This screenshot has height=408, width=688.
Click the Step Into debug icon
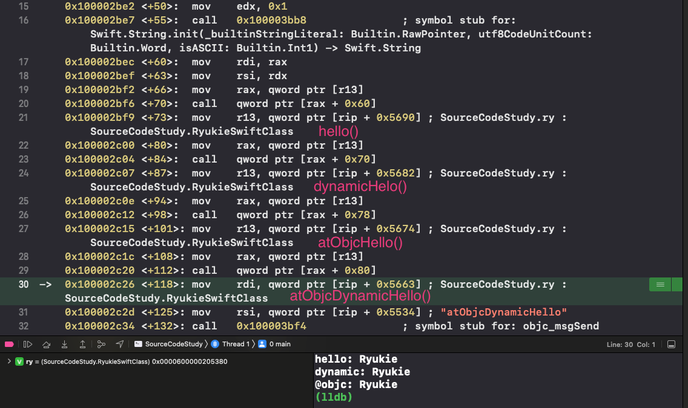pyautogui.click(x=64, y=344)
